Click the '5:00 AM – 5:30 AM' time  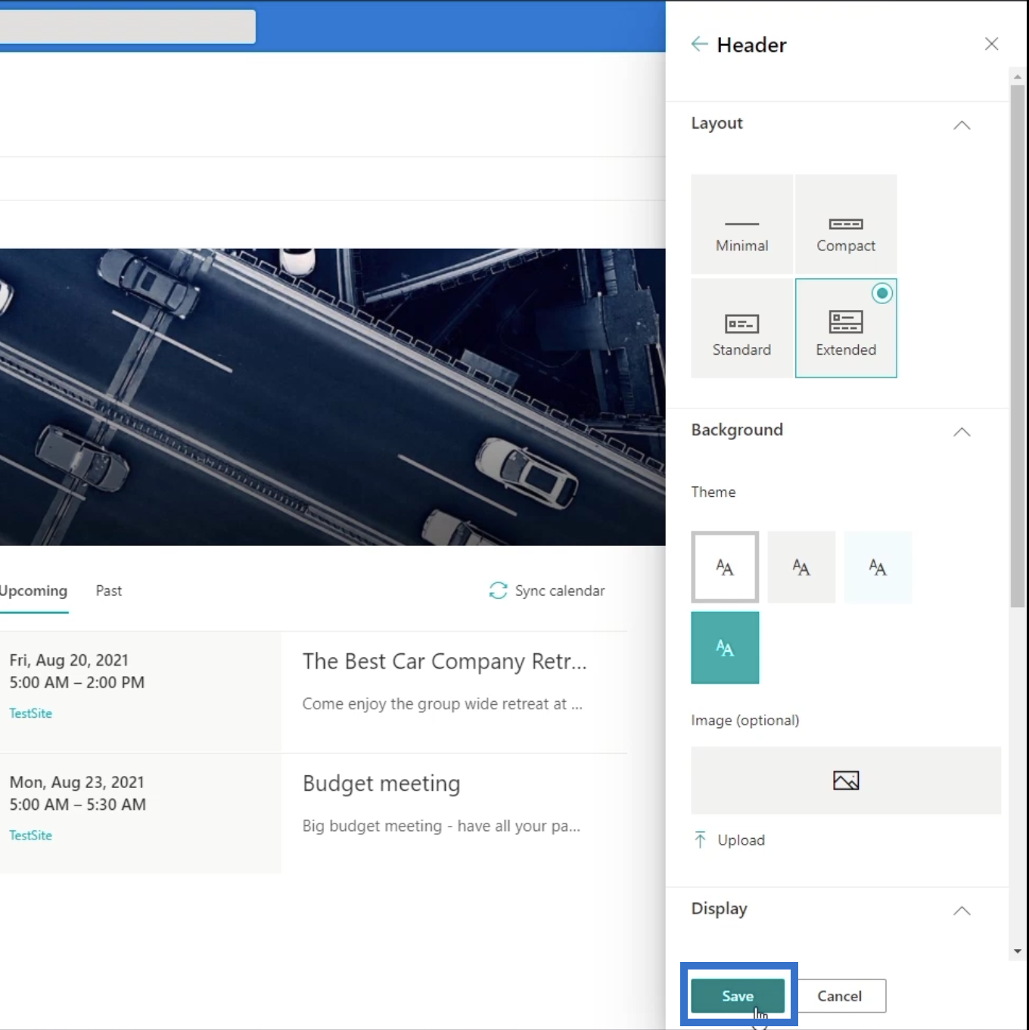(77, 805)
